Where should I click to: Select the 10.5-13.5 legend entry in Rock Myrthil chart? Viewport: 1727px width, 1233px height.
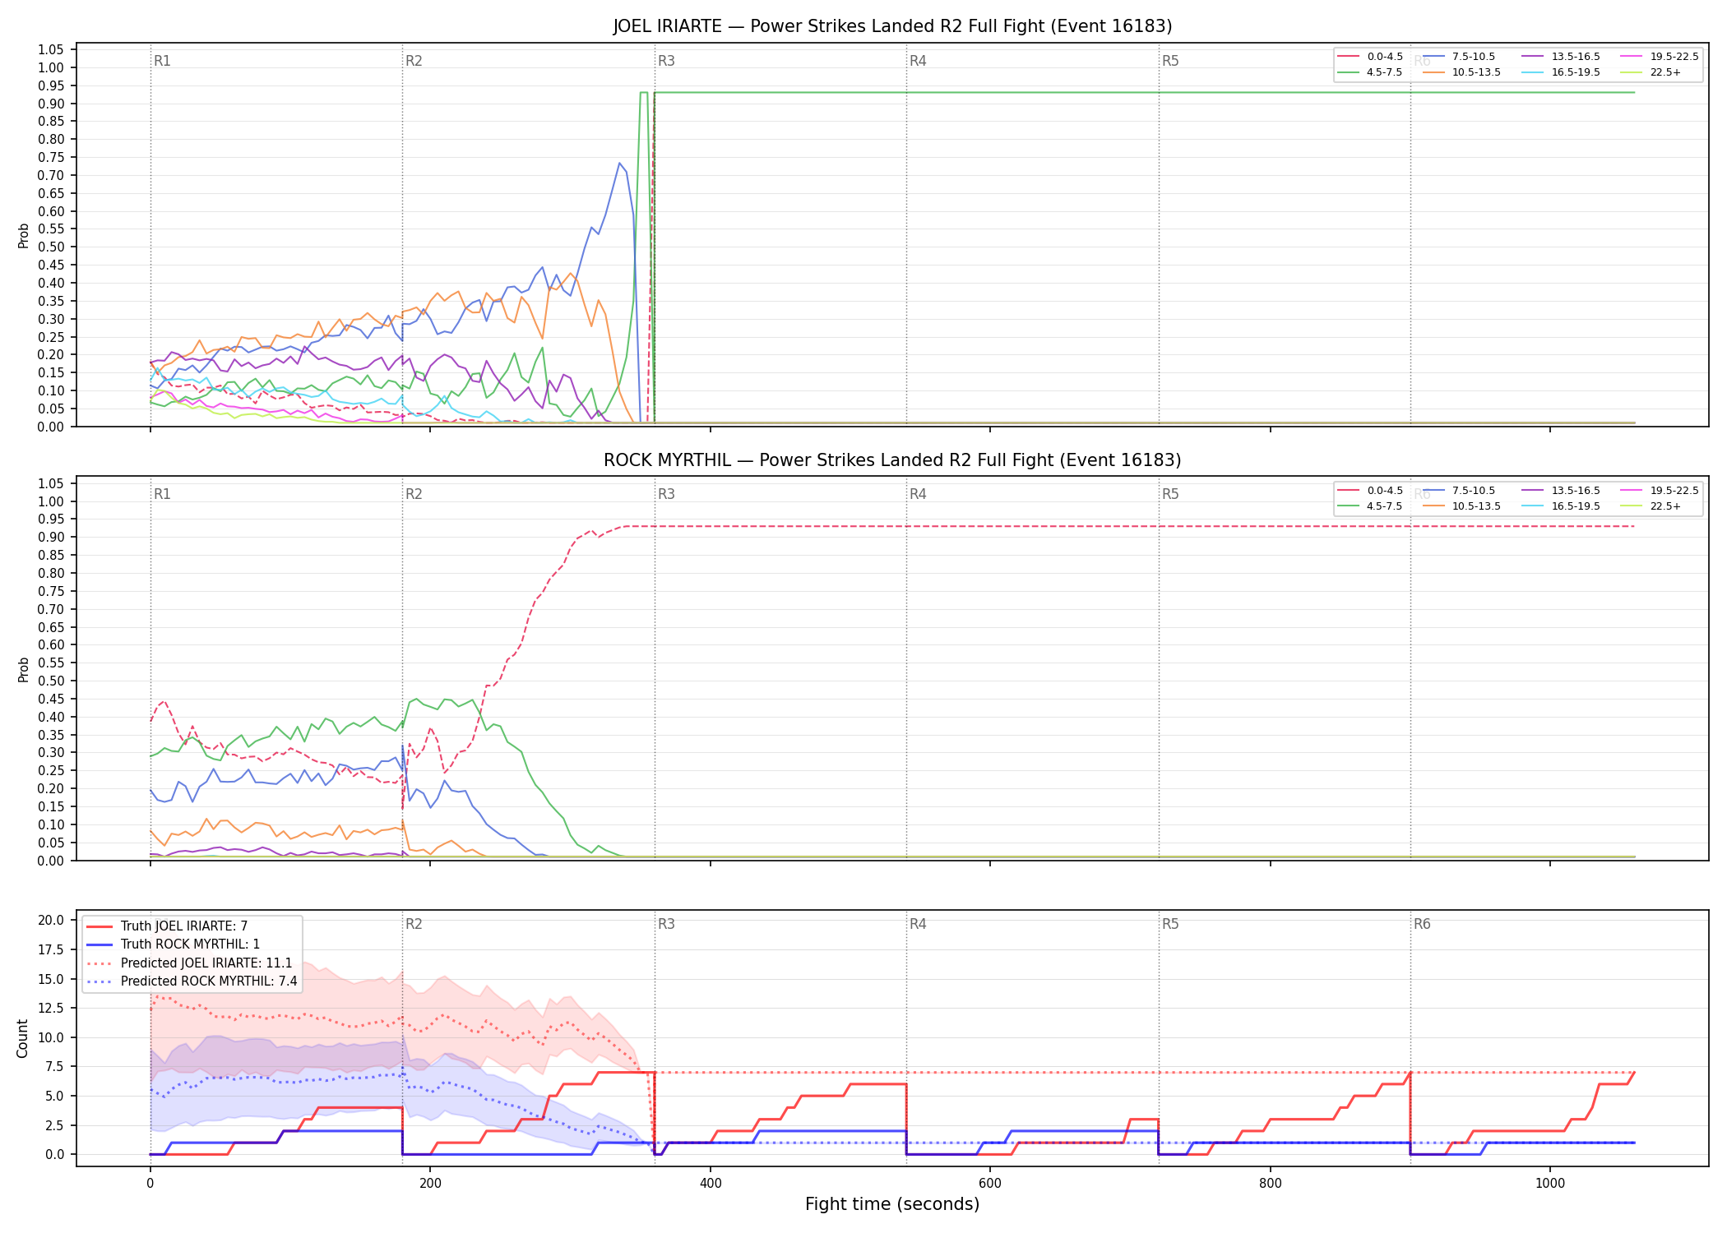click(x=1461, y=506)
